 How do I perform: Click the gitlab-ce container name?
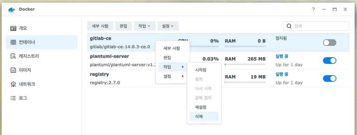pyautogui.click(x=101, y=38)
